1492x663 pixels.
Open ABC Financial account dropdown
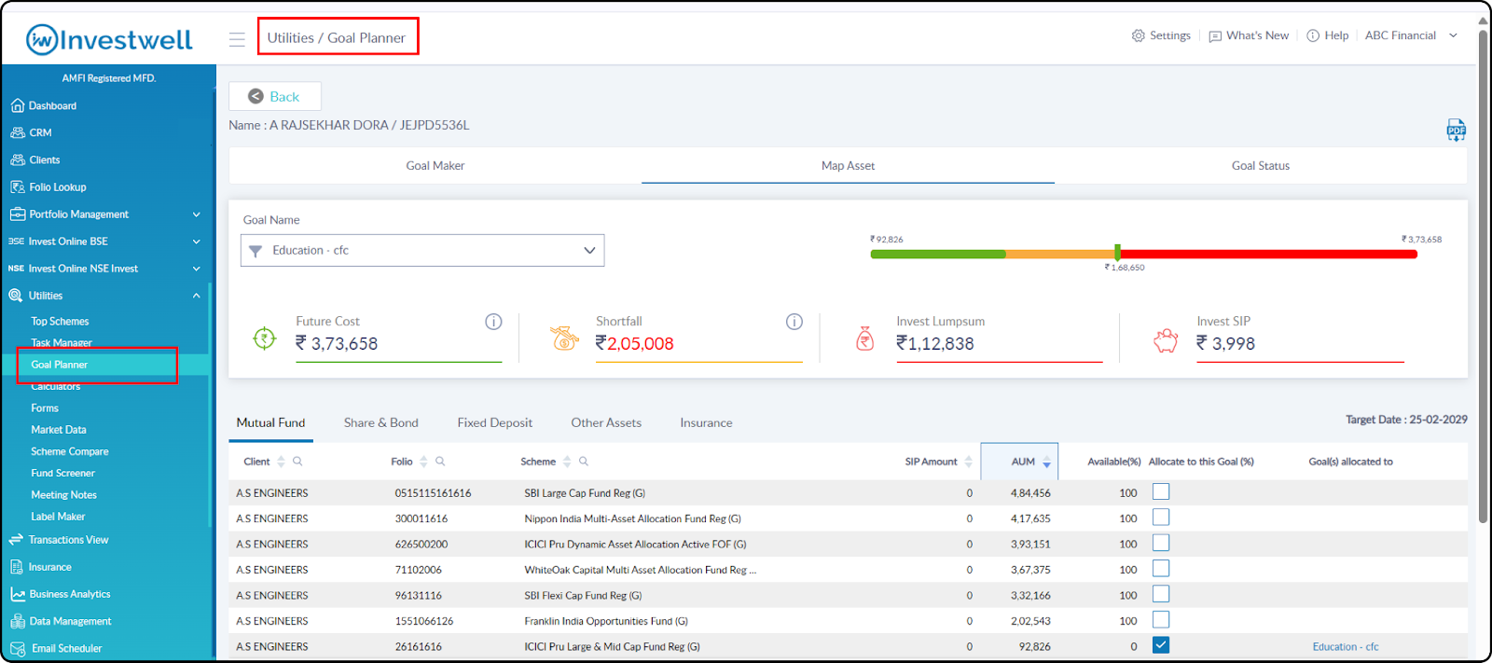1411,35
